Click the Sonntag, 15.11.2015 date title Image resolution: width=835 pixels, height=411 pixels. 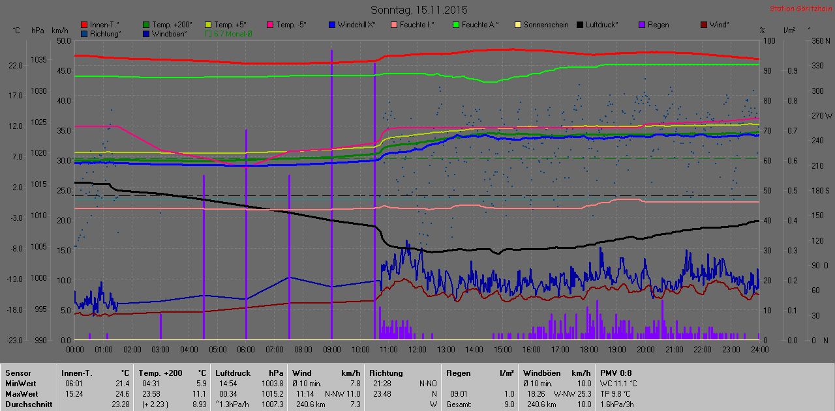click(419, 10)
